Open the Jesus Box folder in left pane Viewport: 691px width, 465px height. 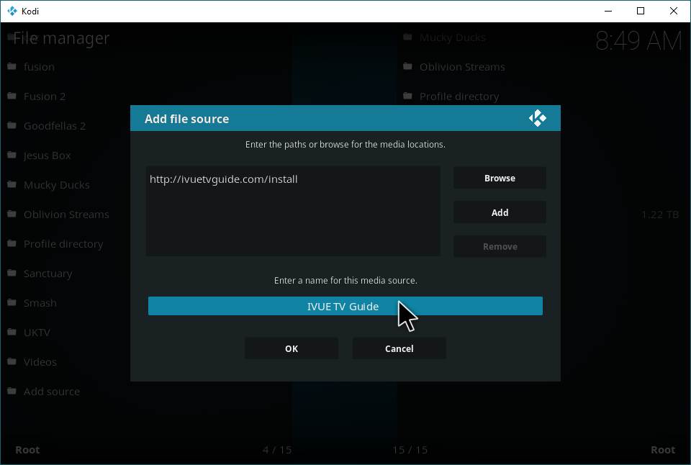(48, 155)
